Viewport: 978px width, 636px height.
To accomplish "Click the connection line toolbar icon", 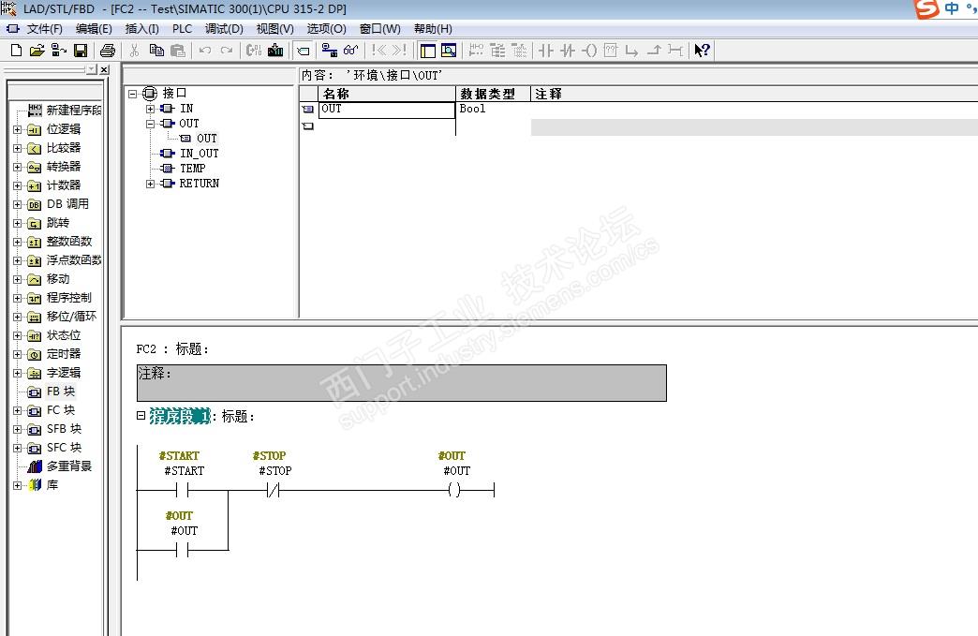I will point(674,51).
